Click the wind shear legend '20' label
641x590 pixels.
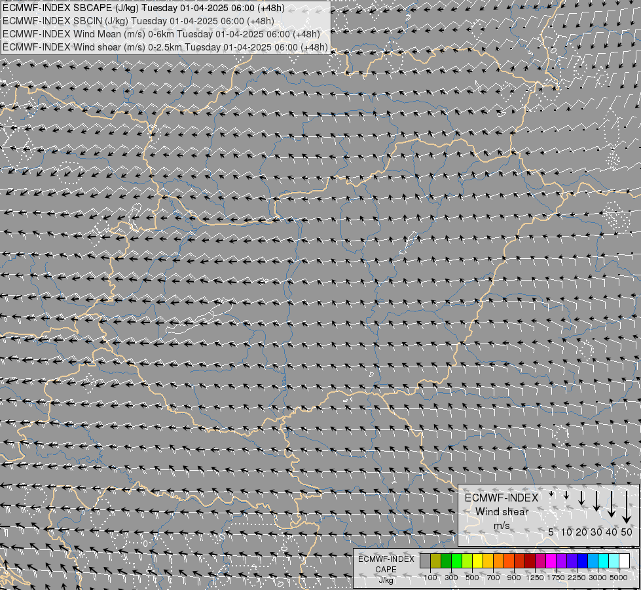[x=581, y=532]
